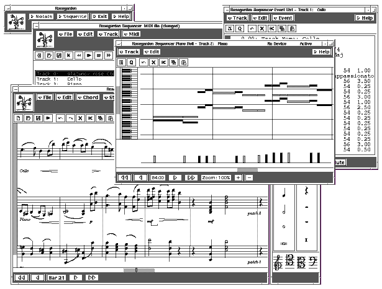Click the 'Zoom: 100%' button in Piano Roll

point(216,178)
